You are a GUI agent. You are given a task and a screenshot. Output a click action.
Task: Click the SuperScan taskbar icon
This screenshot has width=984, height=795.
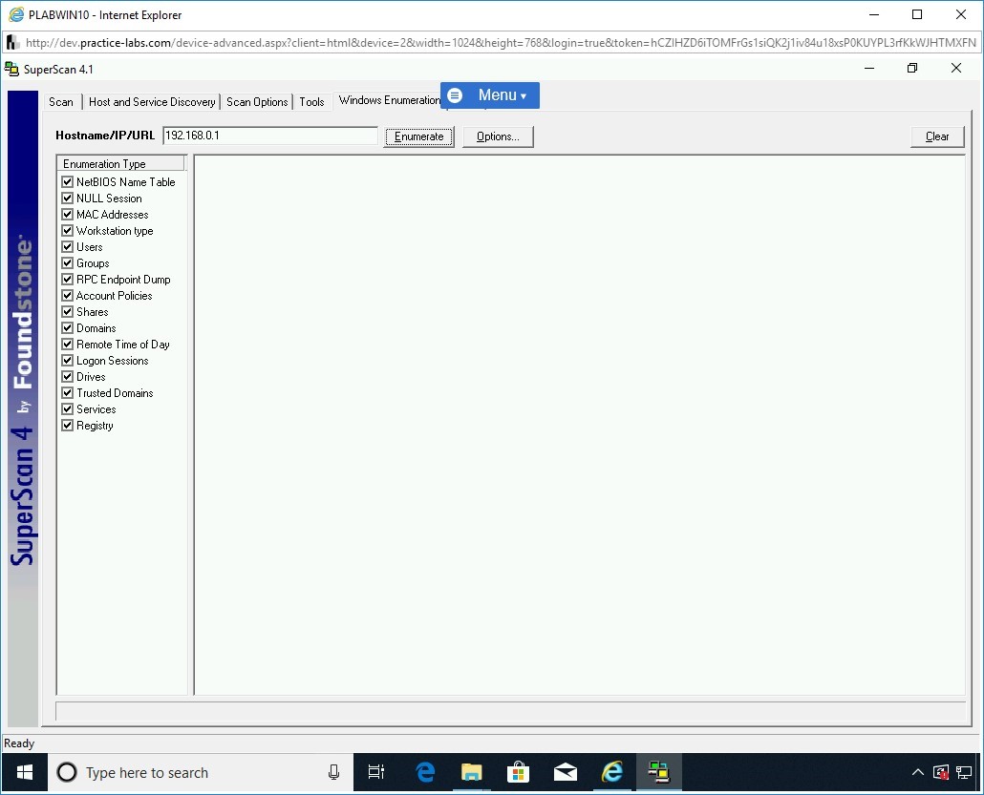click(x=658, y=772)
